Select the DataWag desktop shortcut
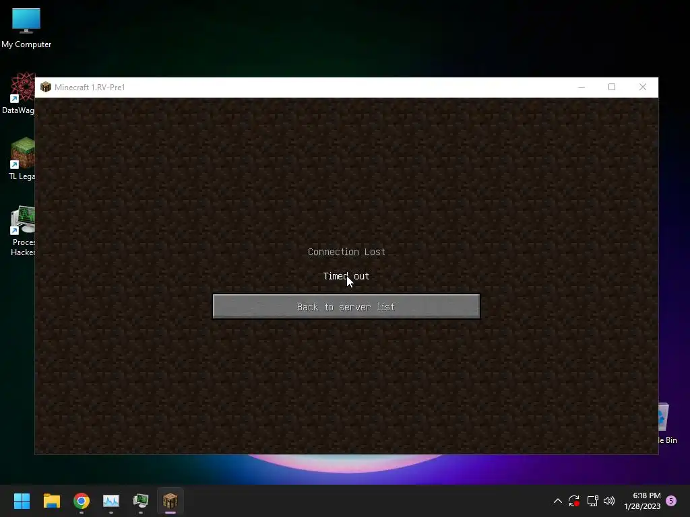Screen dimensions: 690x517 coord(18,94)
